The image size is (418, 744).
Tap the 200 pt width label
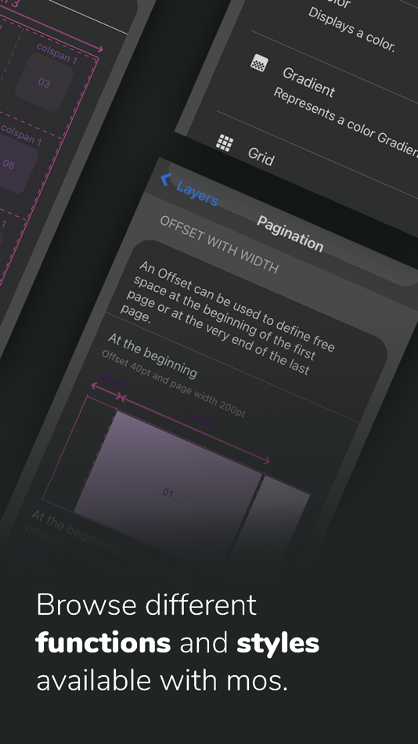200,421
